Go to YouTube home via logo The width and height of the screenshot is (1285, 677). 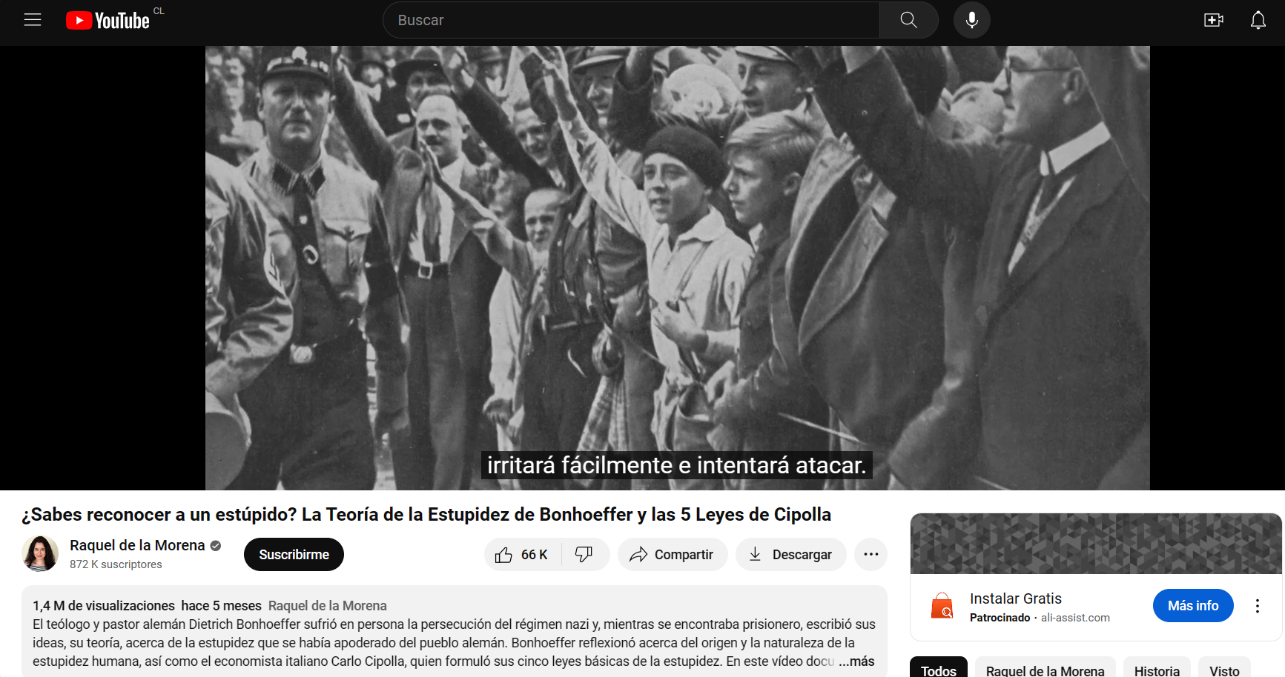[x=108, y=20]
